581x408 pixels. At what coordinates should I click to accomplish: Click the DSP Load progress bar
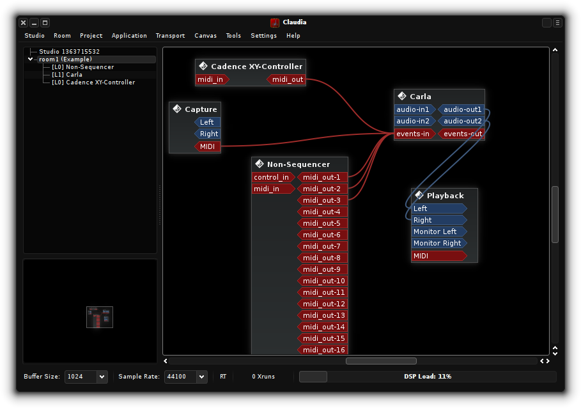click(x=428, y=377)
